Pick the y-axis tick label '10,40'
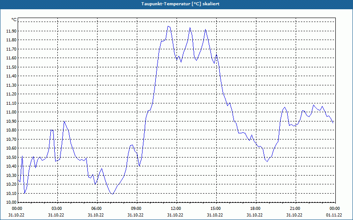Screen dimensions: 353x220 (x=11, y=166)
